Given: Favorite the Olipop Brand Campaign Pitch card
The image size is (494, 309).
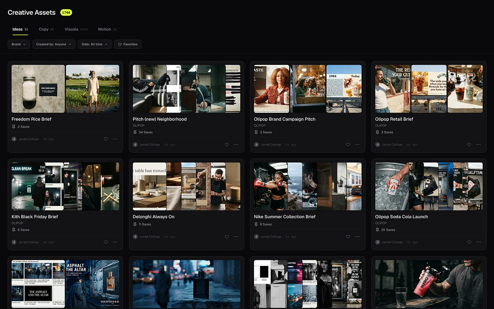Looking at the screenshot, I should coord(348,144).
